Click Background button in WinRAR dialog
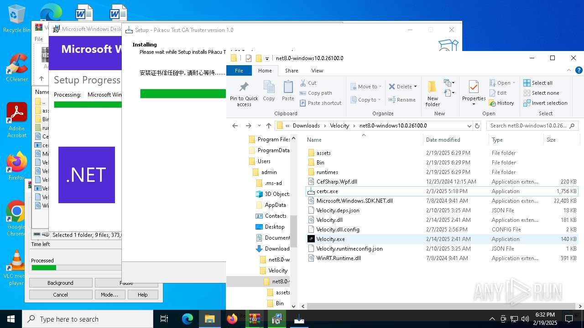584x328 pixels. (x=61, y=283)
